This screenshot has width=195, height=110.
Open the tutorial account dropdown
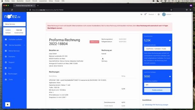point(169,14)
